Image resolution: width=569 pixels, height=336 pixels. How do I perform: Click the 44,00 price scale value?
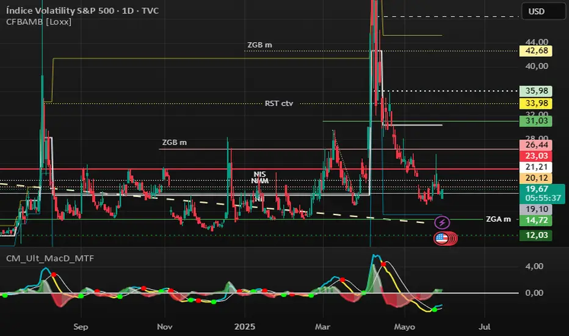tap(537, 42)
